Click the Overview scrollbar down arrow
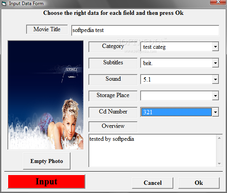Image resolution: width=227 pixels, height=193 pixels. [x=219, y=164]
